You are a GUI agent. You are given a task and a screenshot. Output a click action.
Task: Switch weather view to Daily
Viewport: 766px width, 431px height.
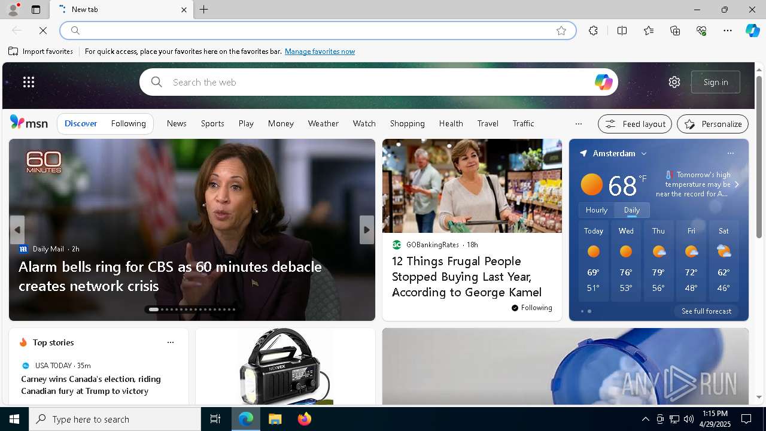pos(631,210)
